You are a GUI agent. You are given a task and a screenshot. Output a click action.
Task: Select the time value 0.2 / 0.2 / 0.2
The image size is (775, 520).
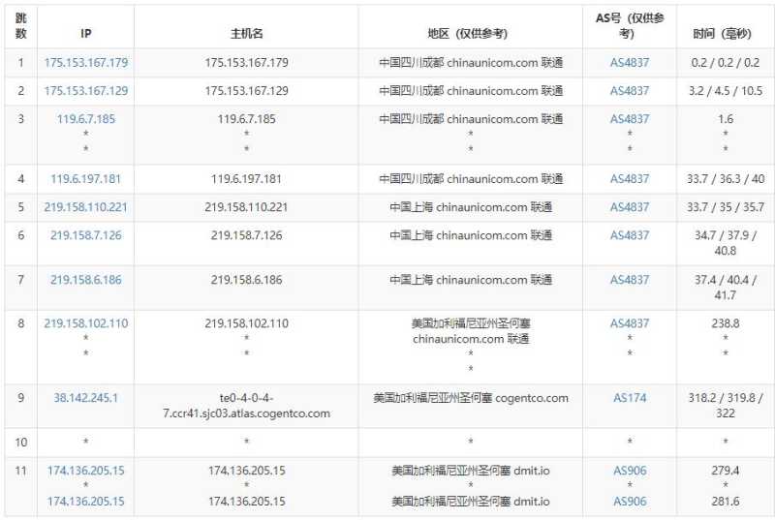[725, 63]
